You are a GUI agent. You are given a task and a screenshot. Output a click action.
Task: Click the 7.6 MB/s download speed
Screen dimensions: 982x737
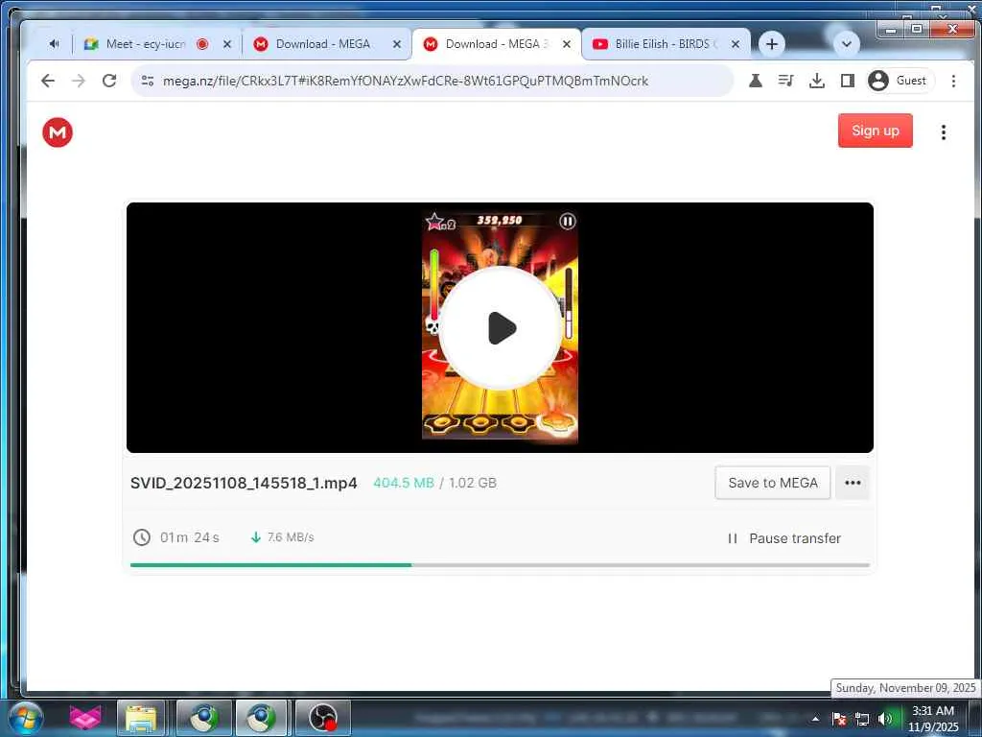pyautogui.click(x=291, y=537)
